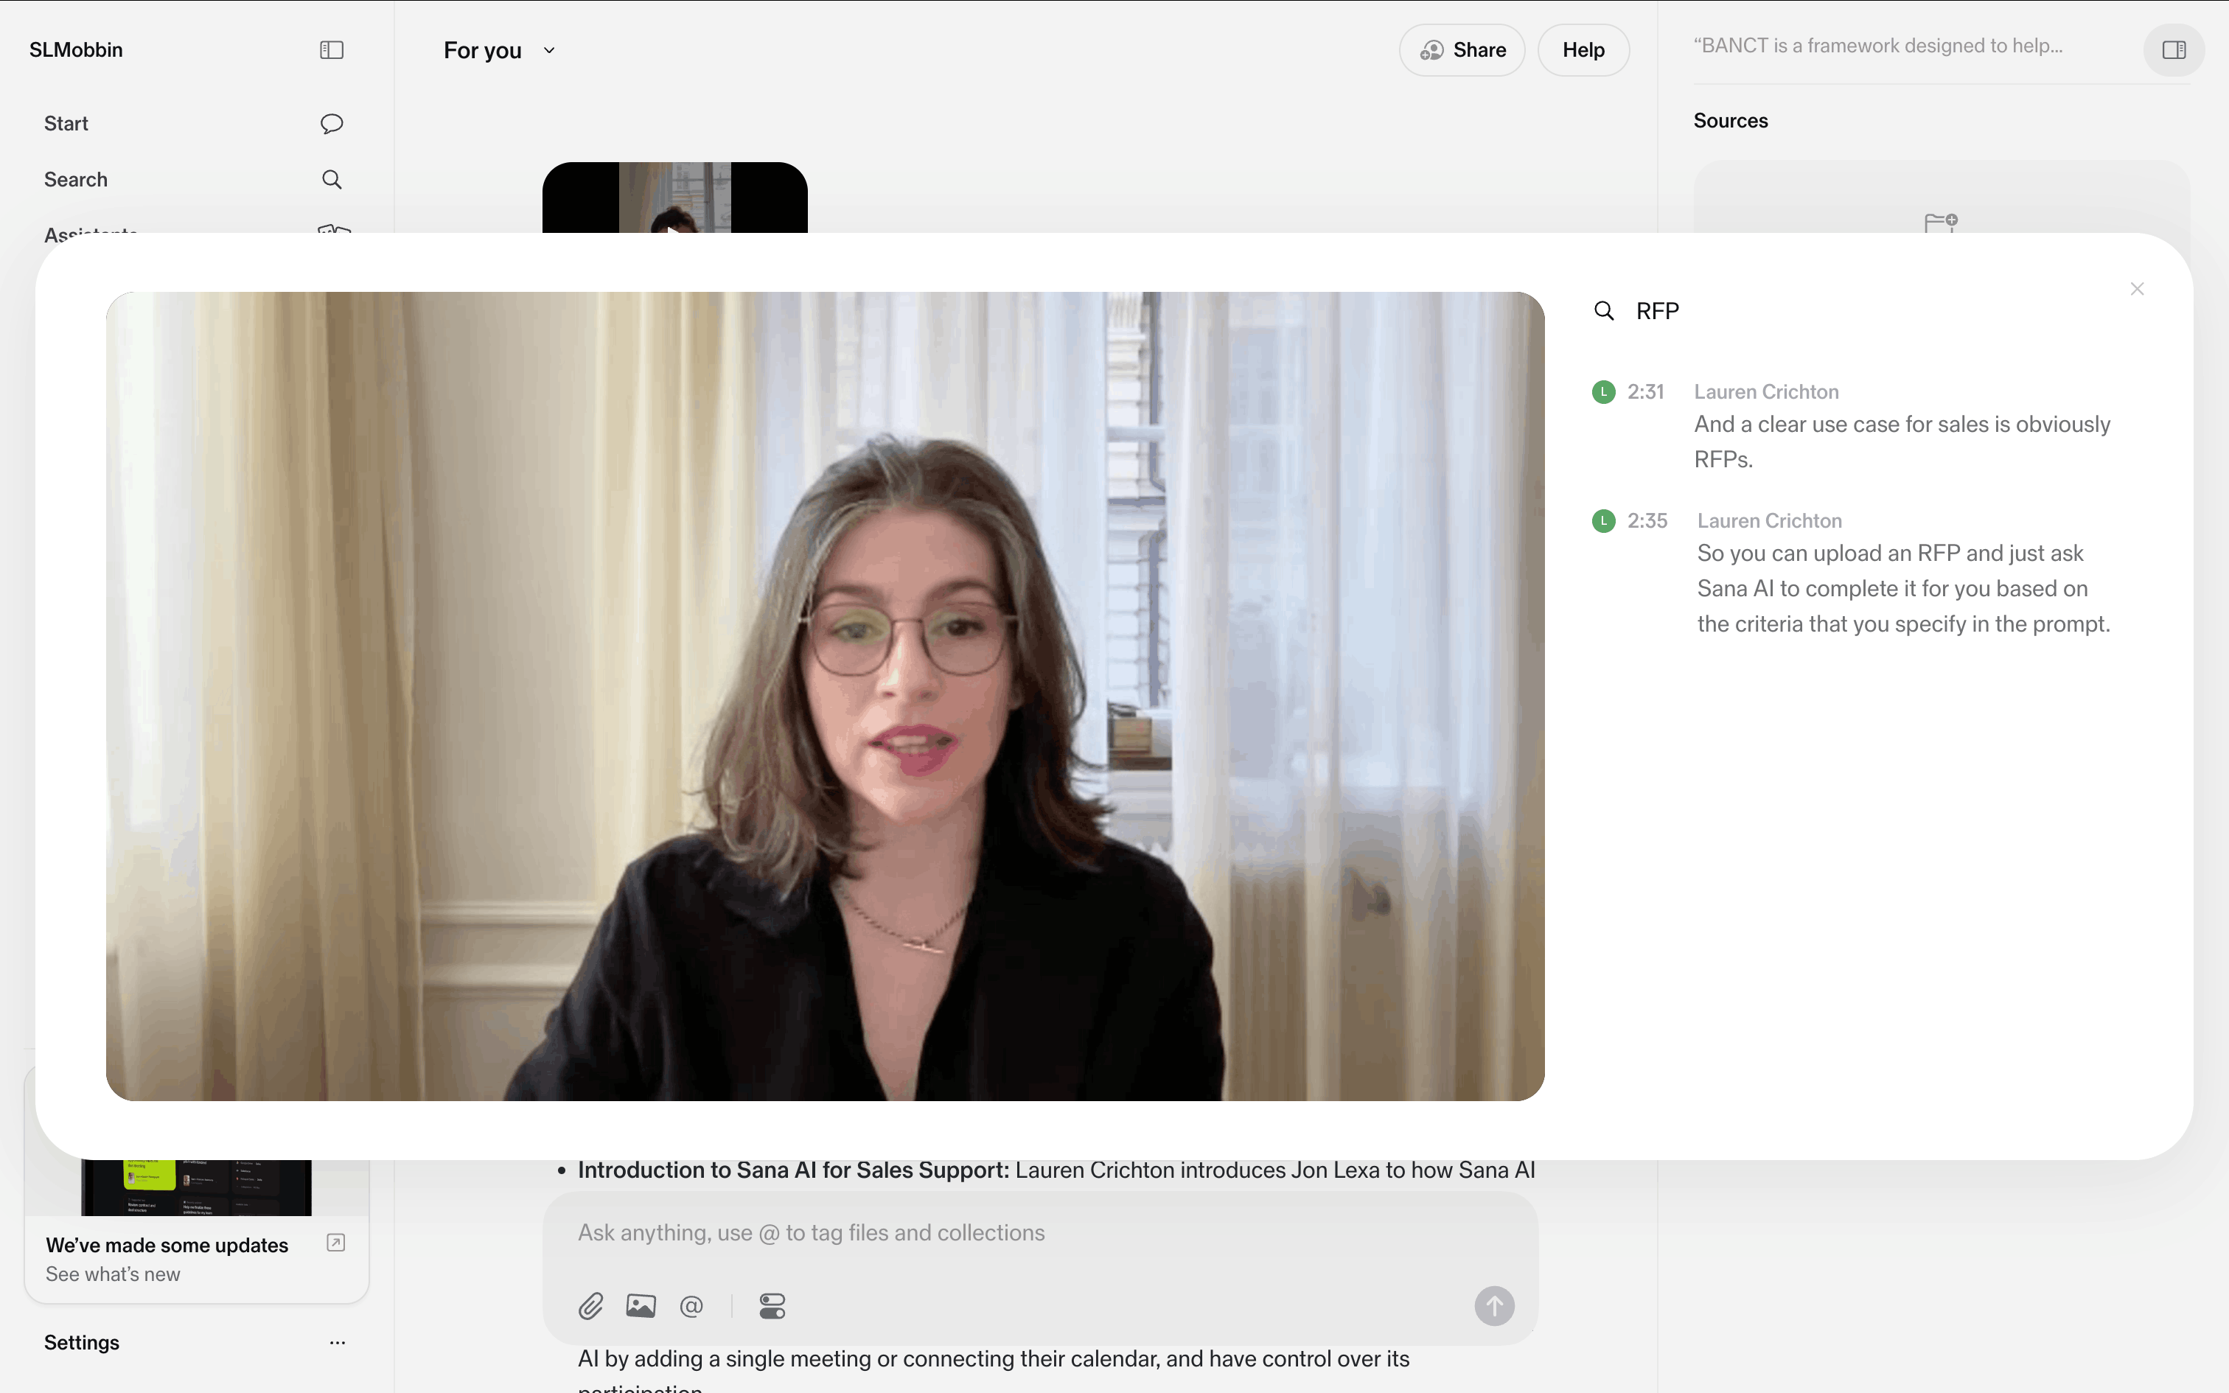
Task: Close the video transcript modal
Action: [2137, 289]
